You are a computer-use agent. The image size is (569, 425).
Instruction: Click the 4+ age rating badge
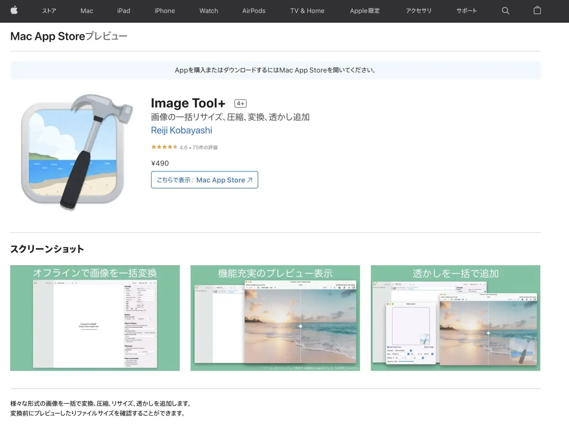tap(240, 103)
